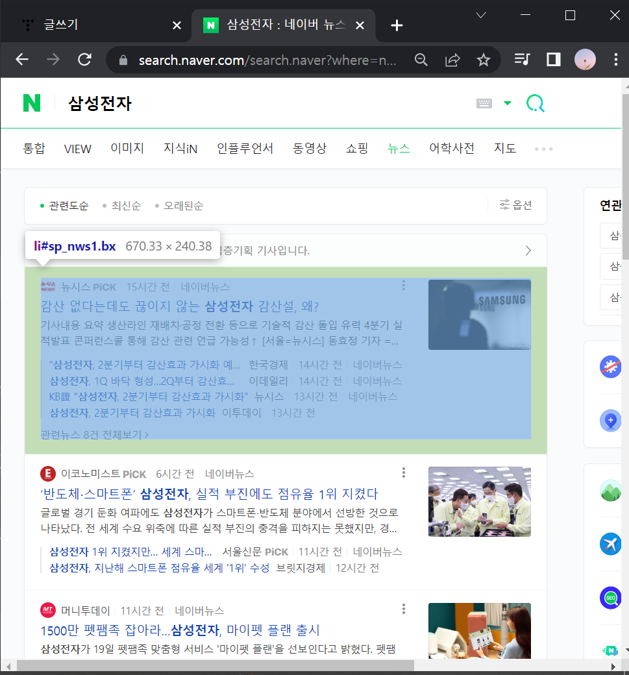Select the VIEW search tab
This screenshot has height=675, width=629.
(x=78, y=149)
